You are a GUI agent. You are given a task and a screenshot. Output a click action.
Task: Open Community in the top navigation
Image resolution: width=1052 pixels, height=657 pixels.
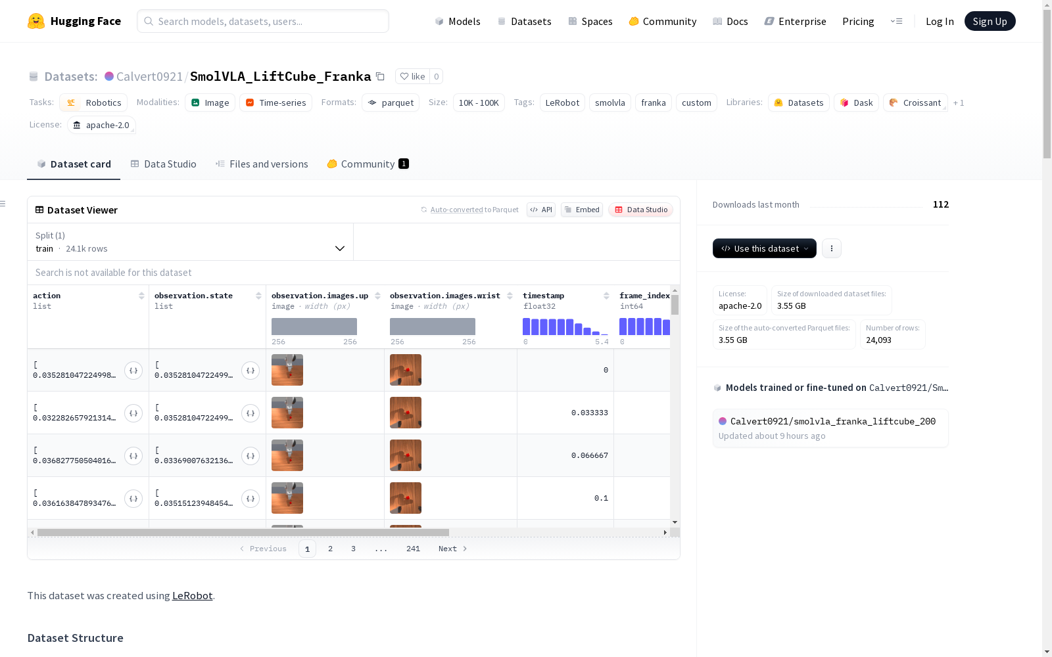[x=663, y=21]
